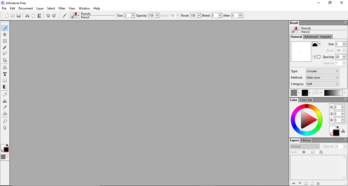
Task: Click the R value input field
Action: [x=338, y=107]
